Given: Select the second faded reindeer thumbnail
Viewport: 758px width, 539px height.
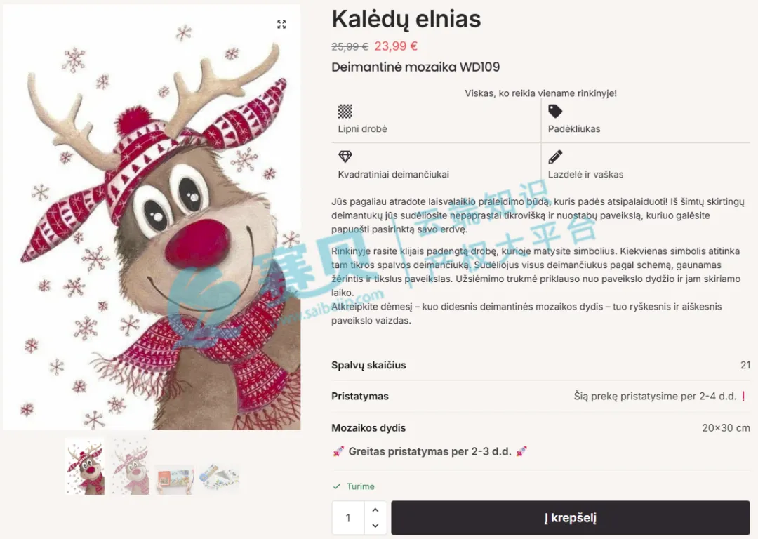Looking at the screenshot, I should (x=130, y=467).
